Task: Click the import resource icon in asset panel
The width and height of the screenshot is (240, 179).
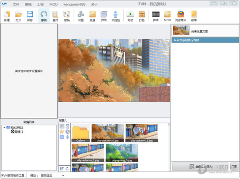Action: [x=62, y=169]
